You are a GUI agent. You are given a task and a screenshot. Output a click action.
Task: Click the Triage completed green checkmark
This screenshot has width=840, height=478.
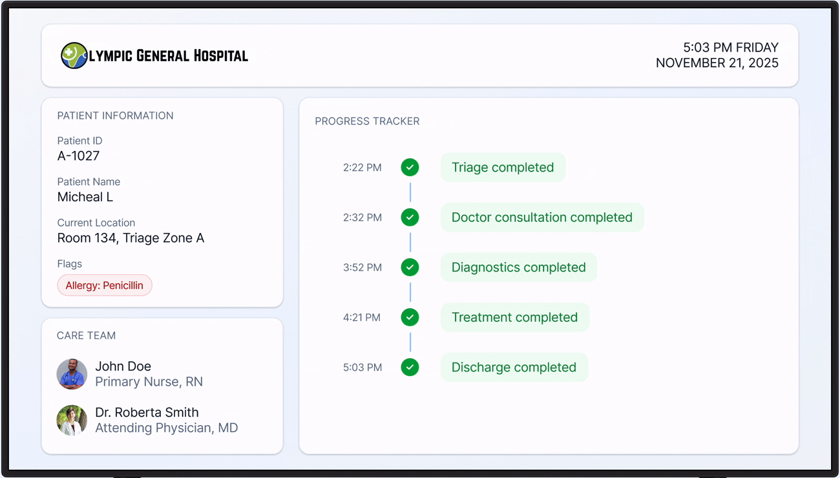[410, 168]
